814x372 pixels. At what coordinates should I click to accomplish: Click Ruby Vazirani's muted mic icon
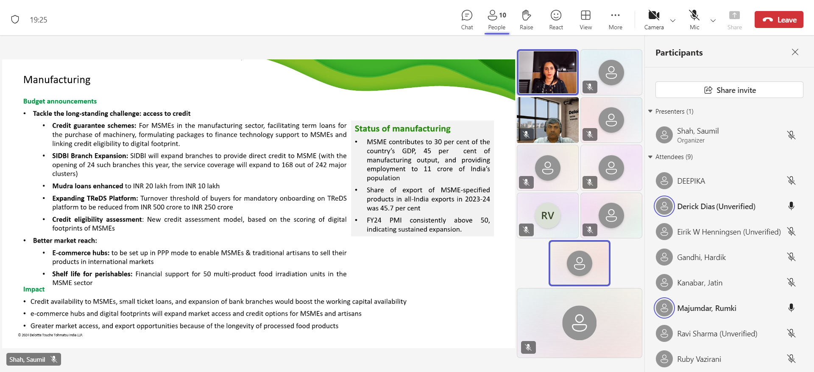[x=791, y=359]
